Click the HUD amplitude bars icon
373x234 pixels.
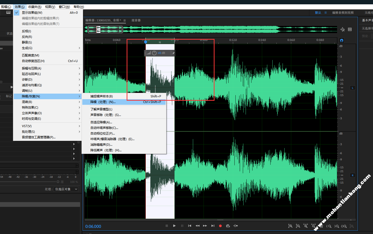149,53
